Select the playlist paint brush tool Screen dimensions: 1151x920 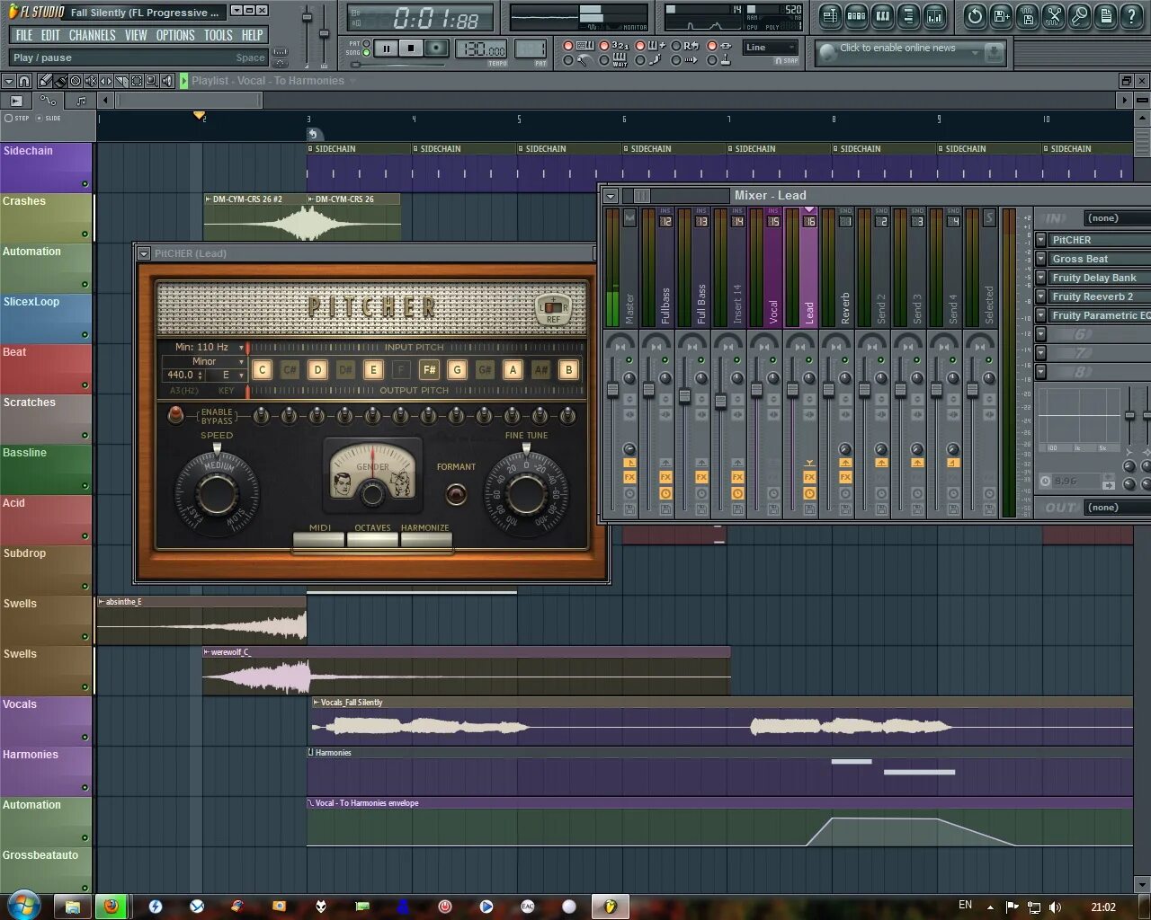coord(60,81)
